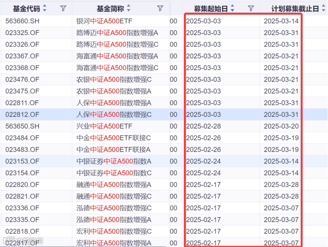This screenshot has height=247, width=328.
Task: Click deadline 2025-03-31 for 人保指数增强C
Action: pyautogui.click(x=281, y=114)
